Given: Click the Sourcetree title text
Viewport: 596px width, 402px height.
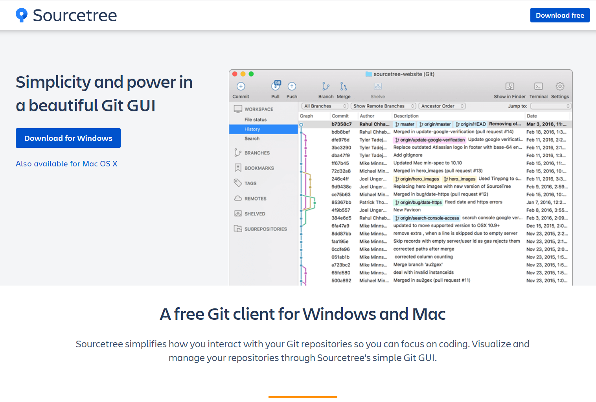Looking at the screenshot, I should tap(75, 15).
